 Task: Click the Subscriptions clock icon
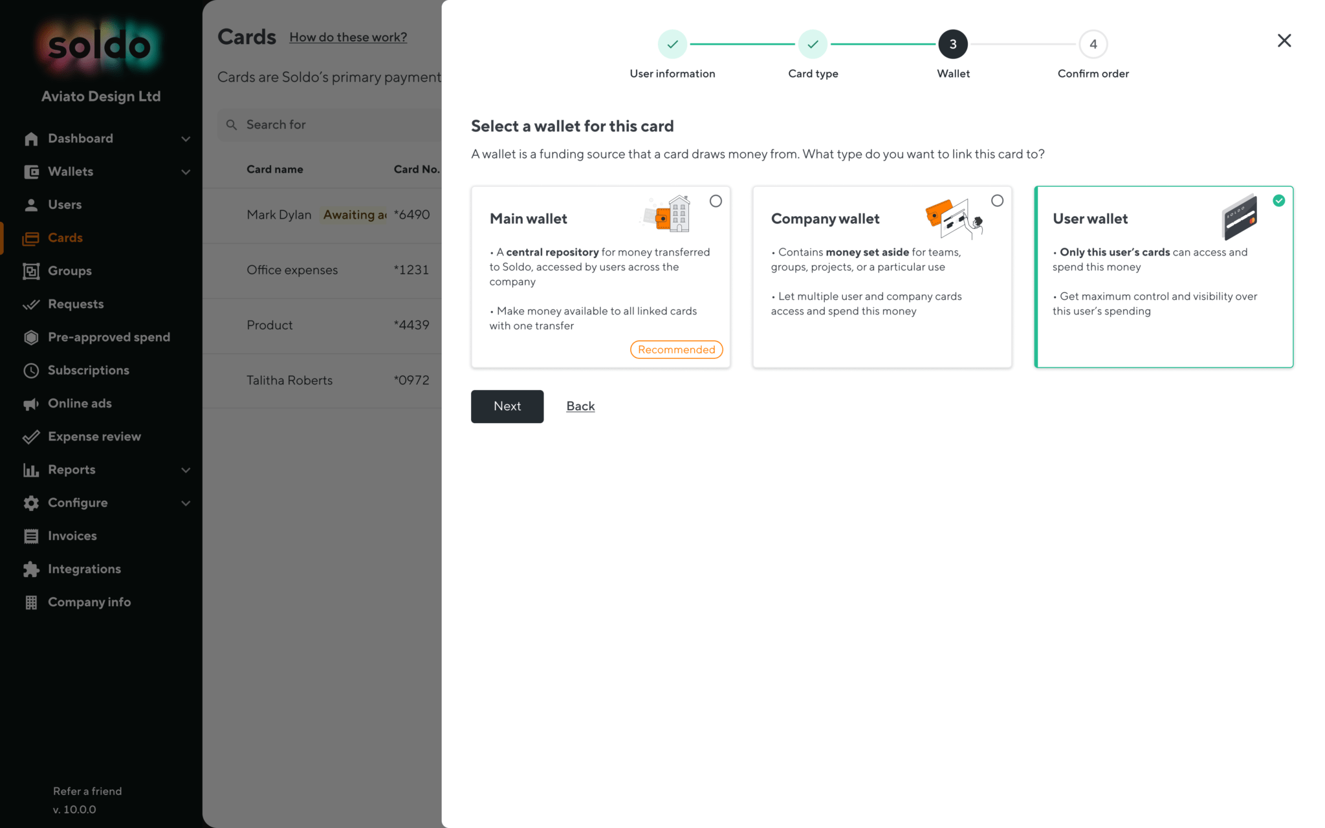coord(31,371)
